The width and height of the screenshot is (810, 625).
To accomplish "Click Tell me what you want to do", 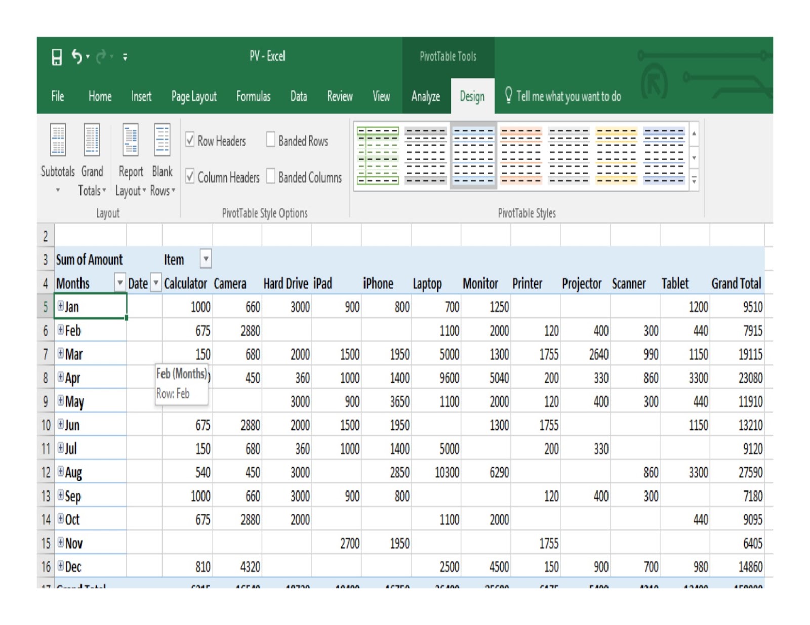I will [x=566, y=97].
